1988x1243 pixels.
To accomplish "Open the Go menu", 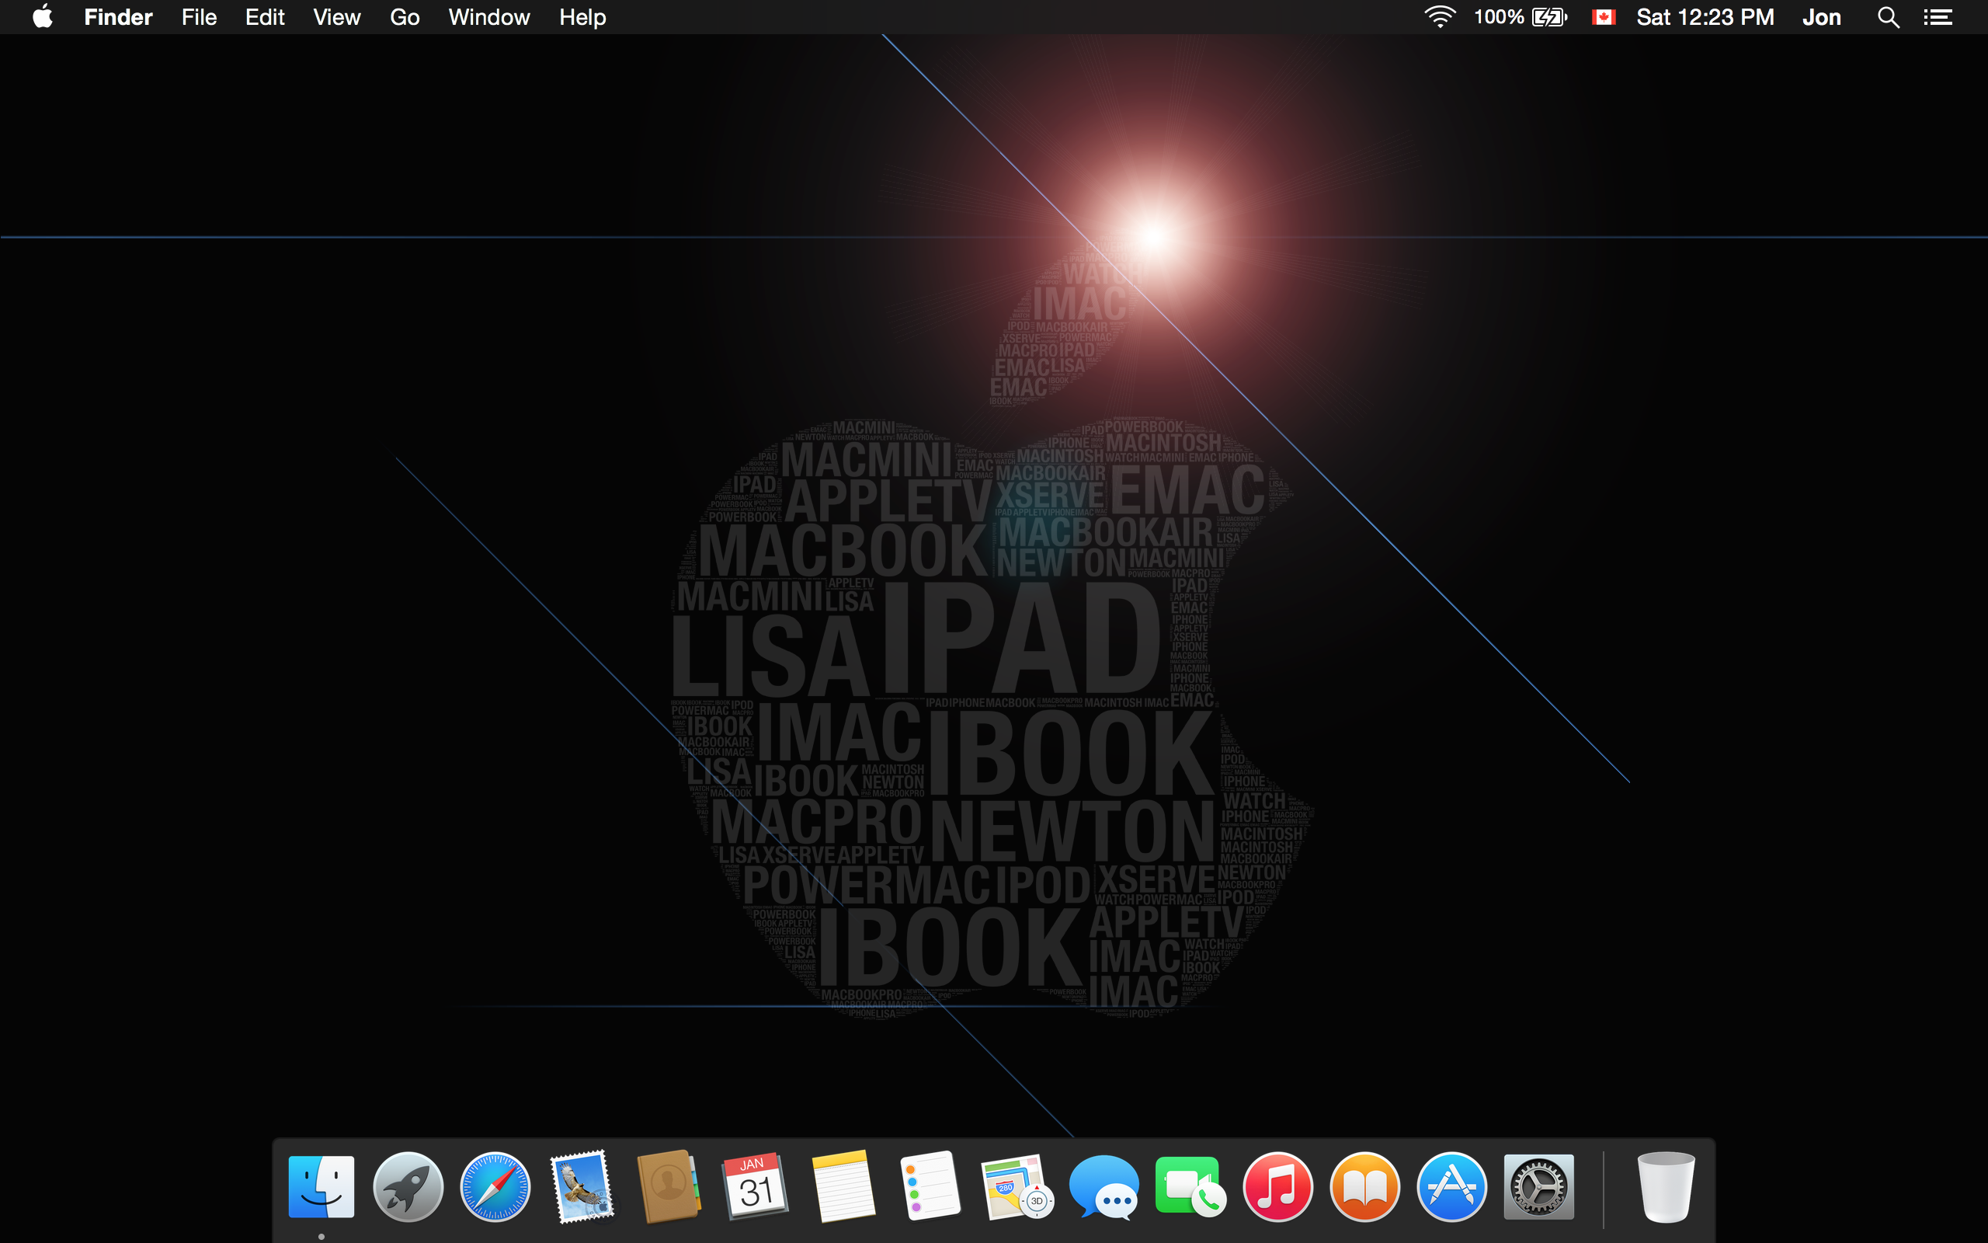I will pos(404,17).
